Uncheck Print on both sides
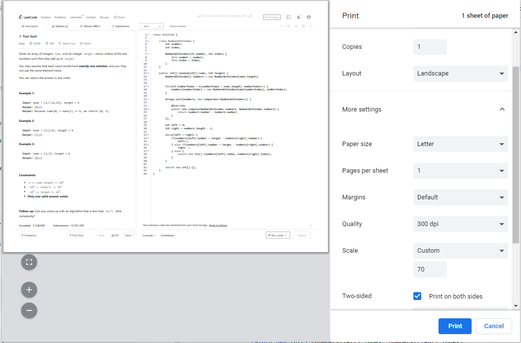Viewport: 521px width, 343px height. (417, 296)
